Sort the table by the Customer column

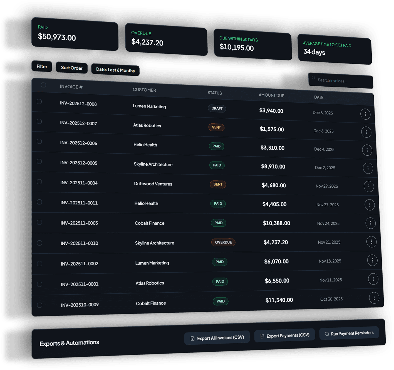pos(144,90)
